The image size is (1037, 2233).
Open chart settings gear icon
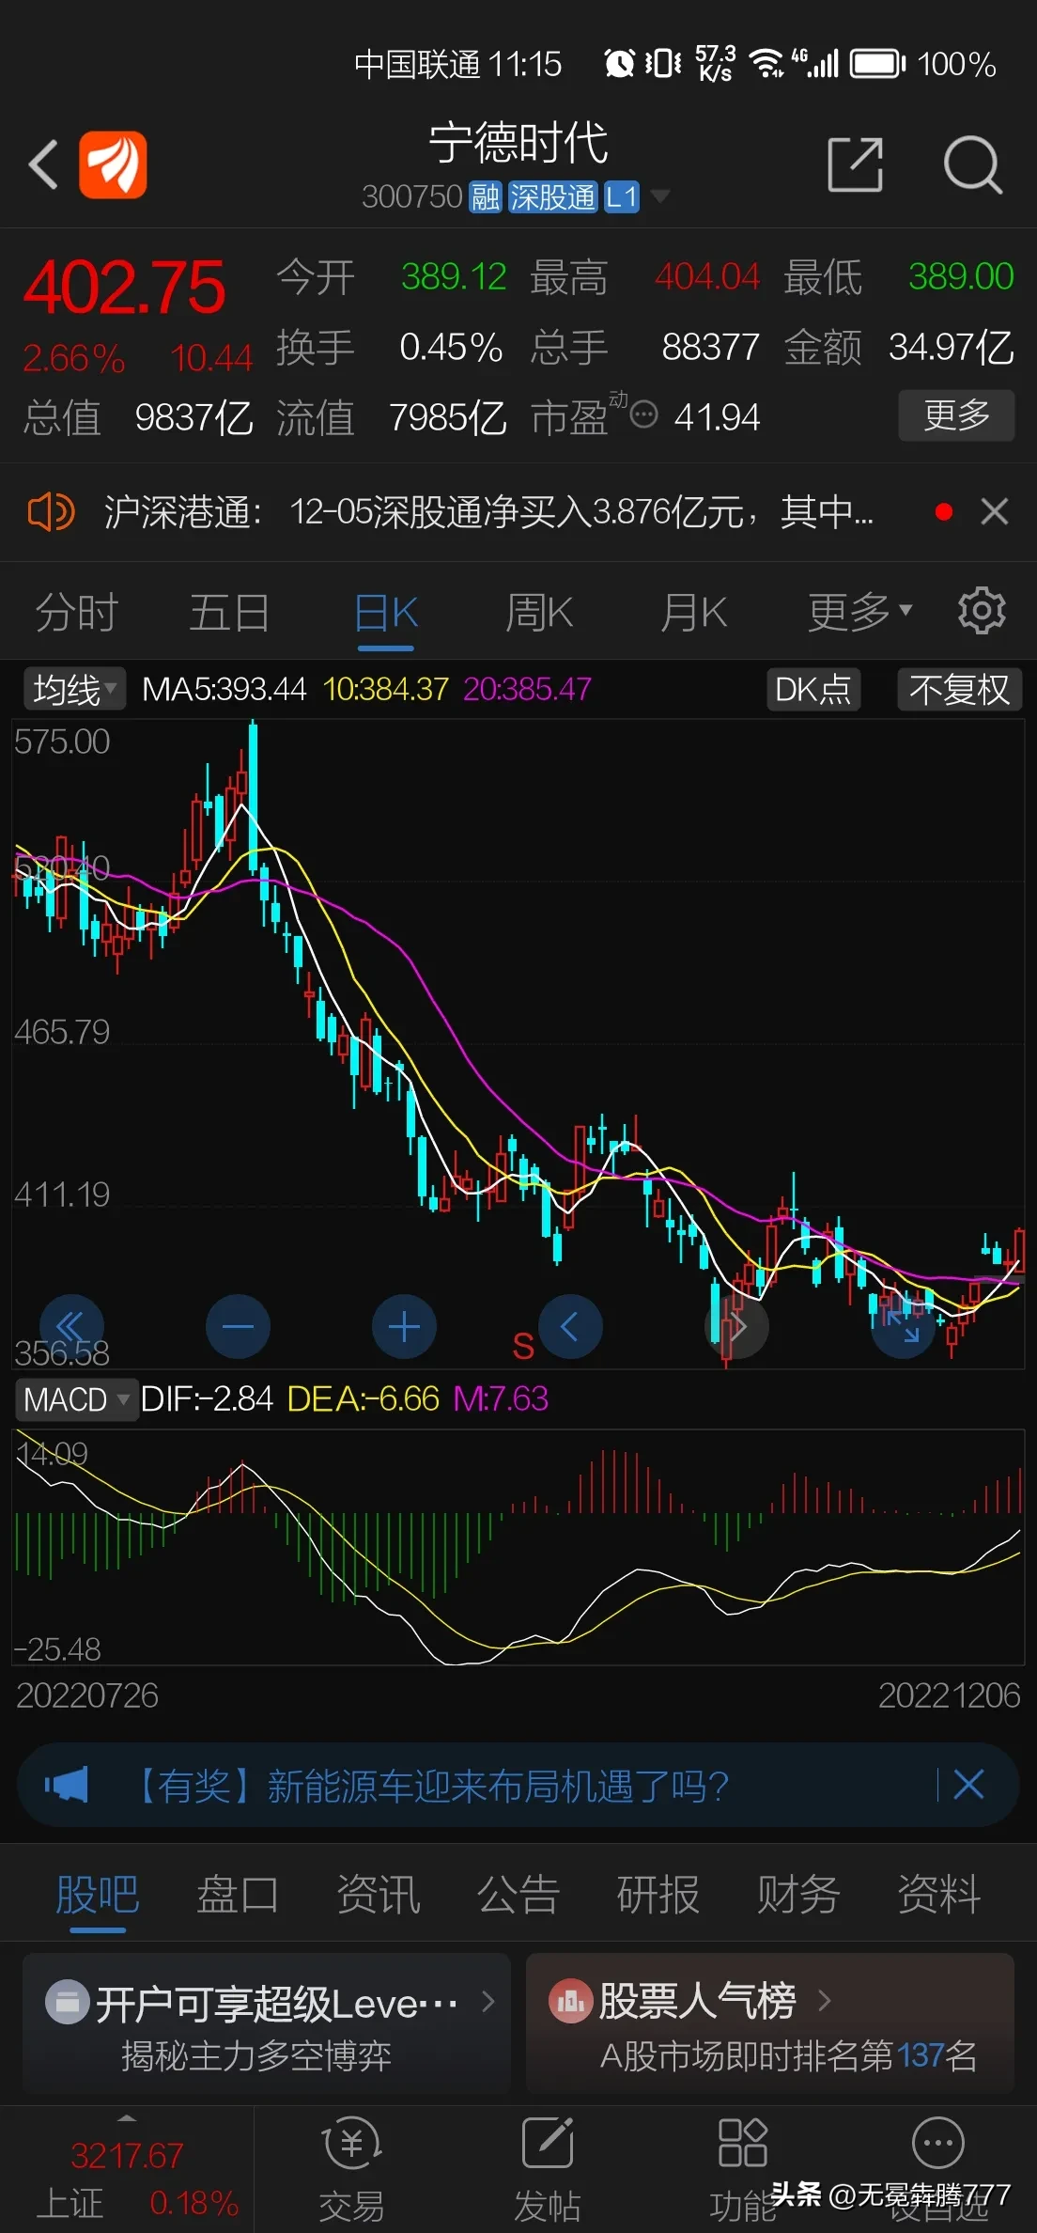tap(982, 612)
